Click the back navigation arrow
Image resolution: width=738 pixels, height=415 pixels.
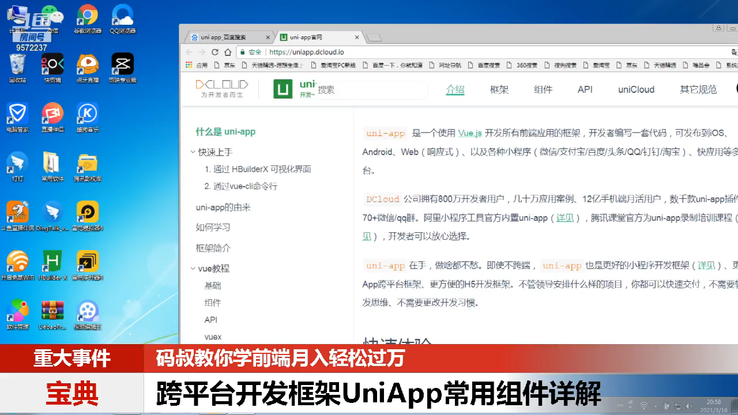click(189, 52)
